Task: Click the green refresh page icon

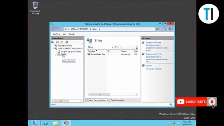Action: tap(157, 29)
